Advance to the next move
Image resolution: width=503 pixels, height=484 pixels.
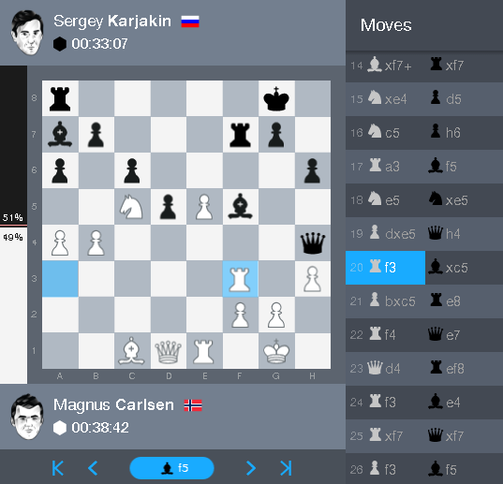250,468
